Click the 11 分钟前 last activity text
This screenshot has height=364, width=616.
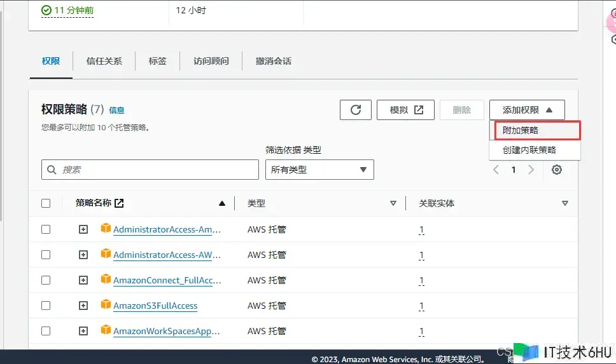[x=74, y=10]
